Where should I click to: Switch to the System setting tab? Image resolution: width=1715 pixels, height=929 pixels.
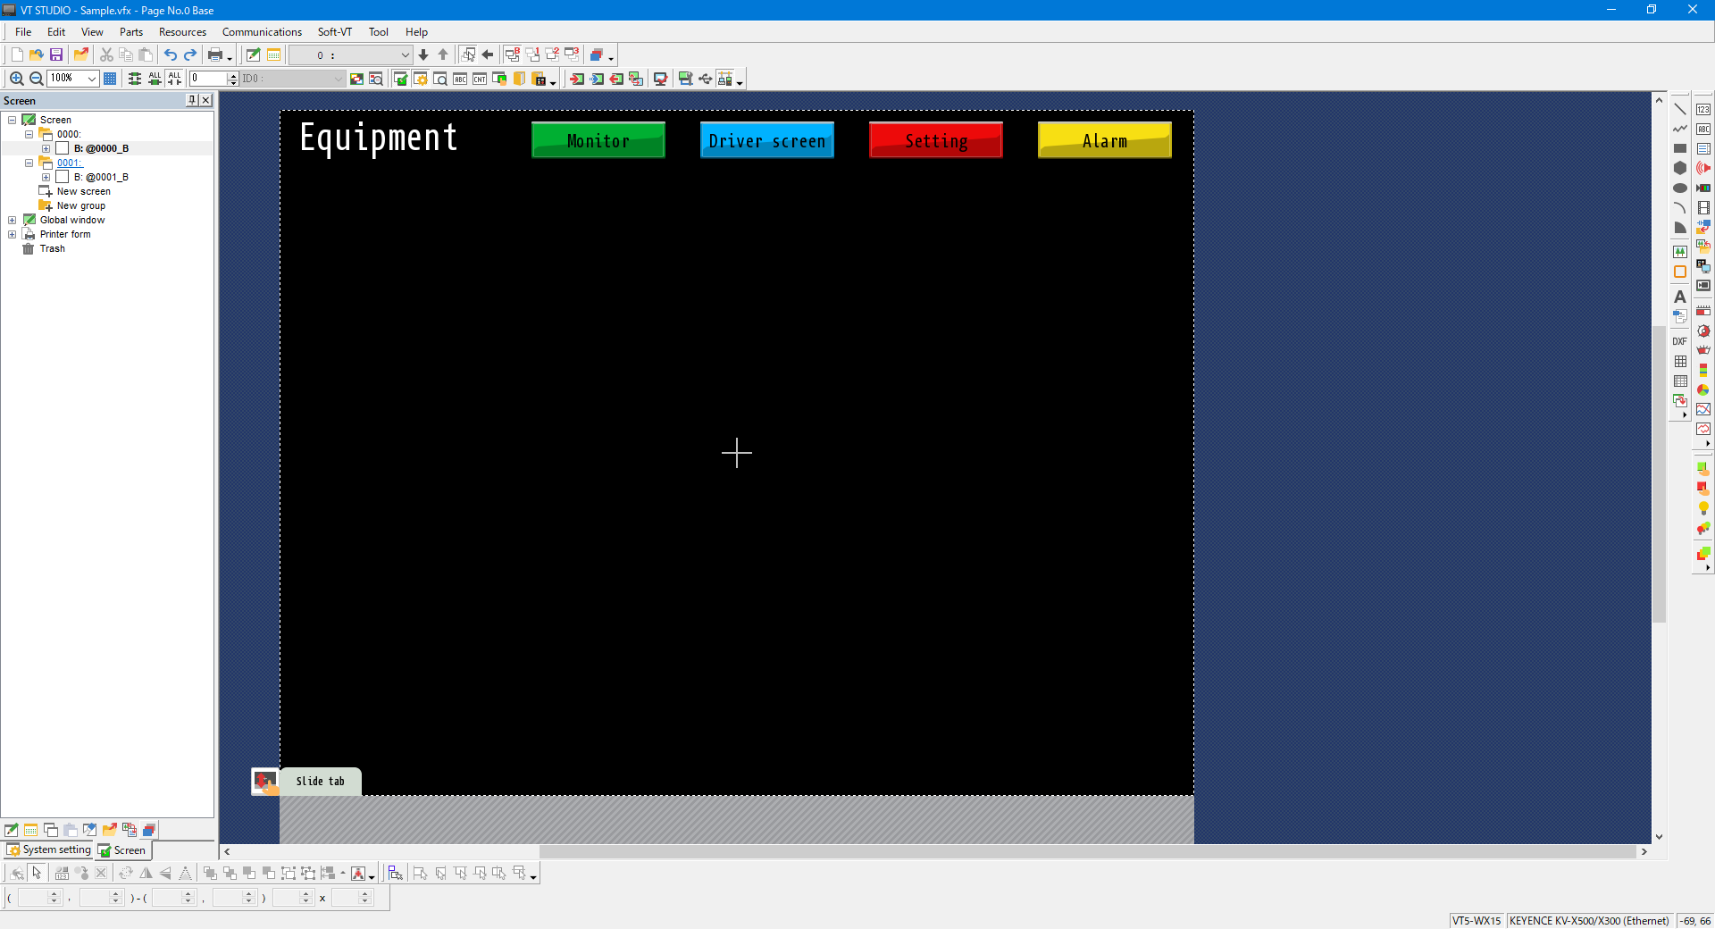click(50, 849)
